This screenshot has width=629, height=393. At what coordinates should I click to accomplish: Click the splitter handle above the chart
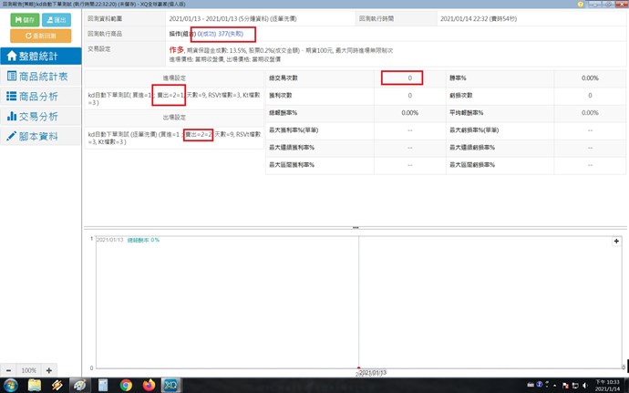[x=356, y=227]
